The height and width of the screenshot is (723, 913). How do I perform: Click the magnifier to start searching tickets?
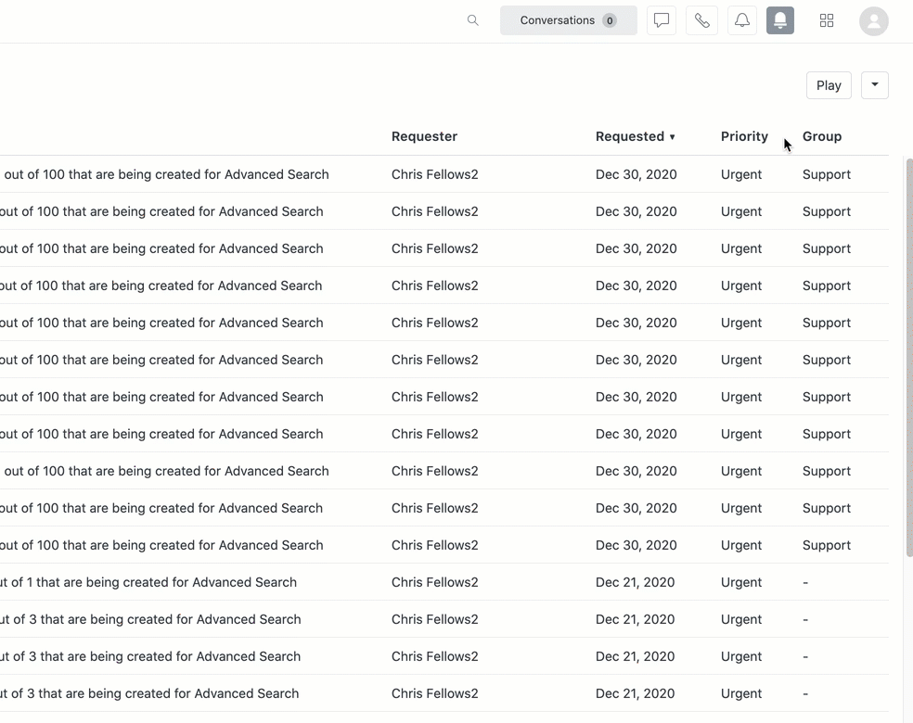pos(472,19)
